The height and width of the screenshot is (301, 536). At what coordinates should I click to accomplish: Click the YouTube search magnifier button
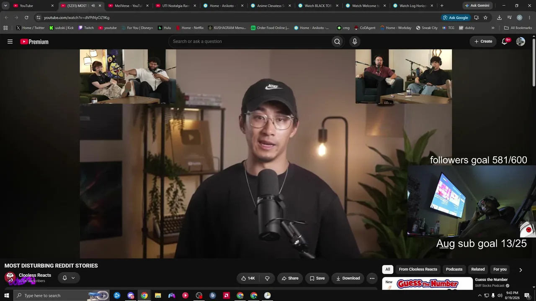337,41
